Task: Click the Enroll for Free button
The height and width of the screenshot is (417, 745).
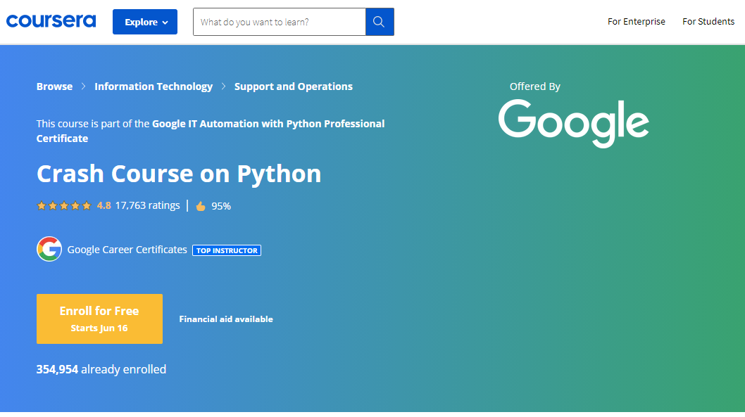Action: (x=99, y=319)
